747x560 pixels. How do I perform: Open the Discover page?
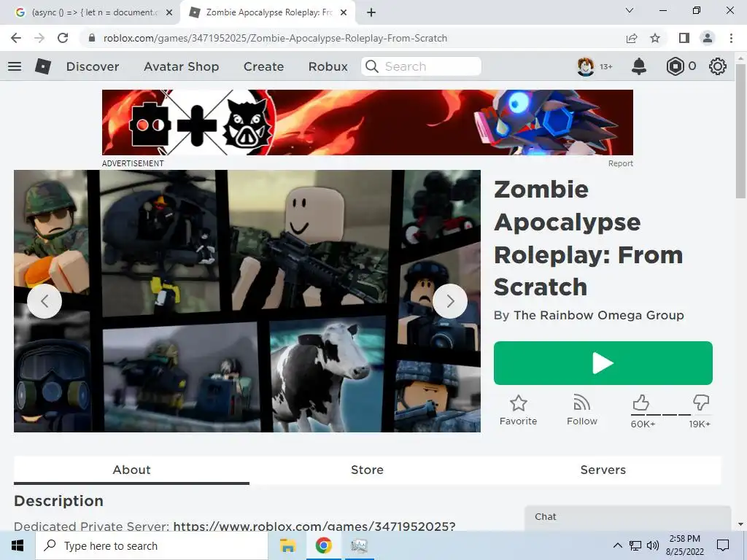click(x=93, y=66)
